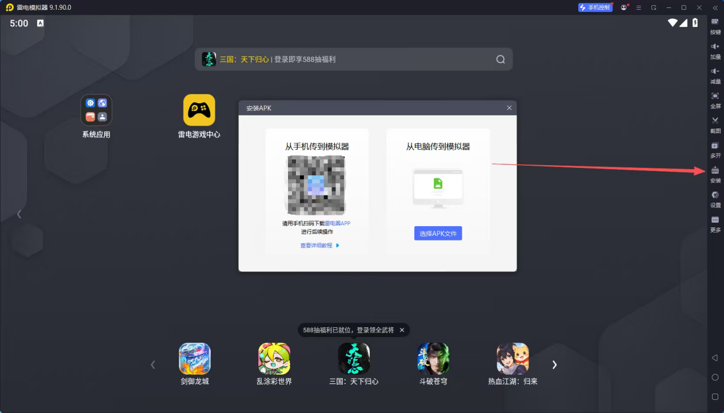Image resolution: width=724 pixels, height=413 pixels.
Task: Lower volume with the 减量 icon
Action: (715, 75)
